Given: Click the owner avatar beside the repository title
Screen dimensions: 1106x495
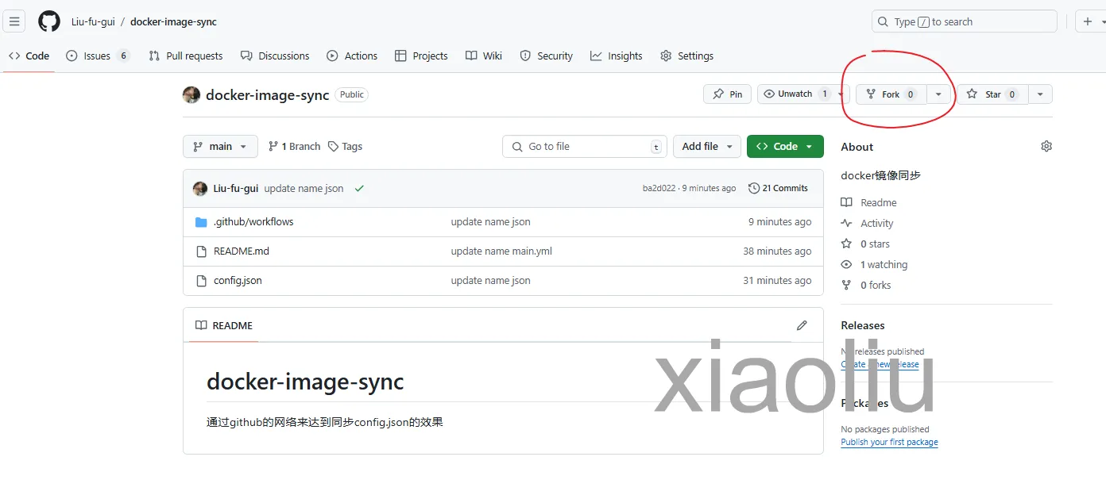Looking at the screenshot, I should 191,94.
